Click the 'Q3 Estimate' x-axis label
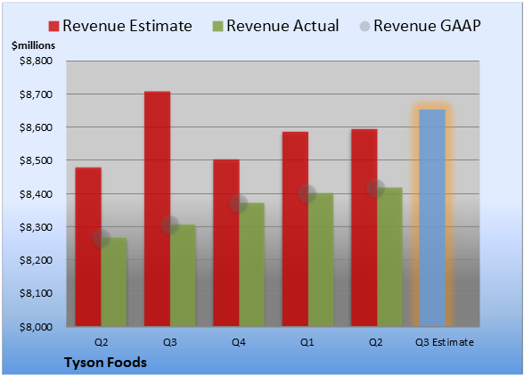Image resolution: width=524 pixels, height=376 pixels. 445,342
